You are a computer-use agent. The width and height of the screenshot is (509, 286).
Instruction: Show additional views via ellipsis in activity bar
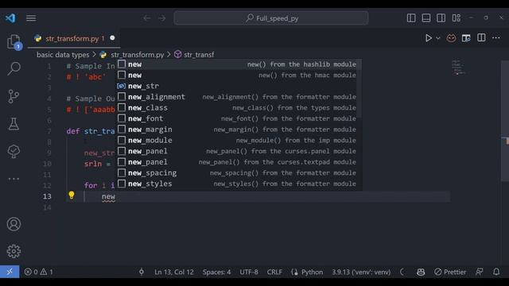14,179
